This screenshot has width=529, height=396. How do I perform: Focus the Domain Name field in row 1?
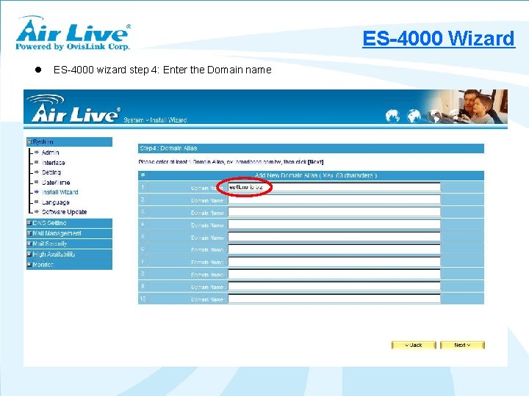[x=334, y=187]
